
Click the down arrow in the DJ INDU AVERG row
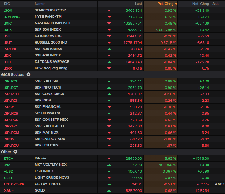109,36
